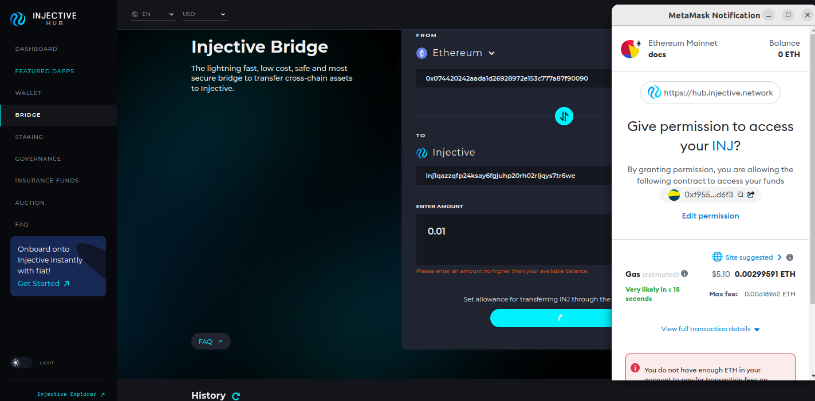Click the Injective Hub logo
Viewport: 815px width, 401px height.
(x=43, y=19)
